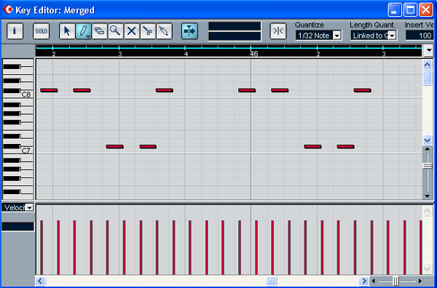Toggle the SOLO editor button
The width and height of the screenshot is (437, 288).
pos(41,31)
